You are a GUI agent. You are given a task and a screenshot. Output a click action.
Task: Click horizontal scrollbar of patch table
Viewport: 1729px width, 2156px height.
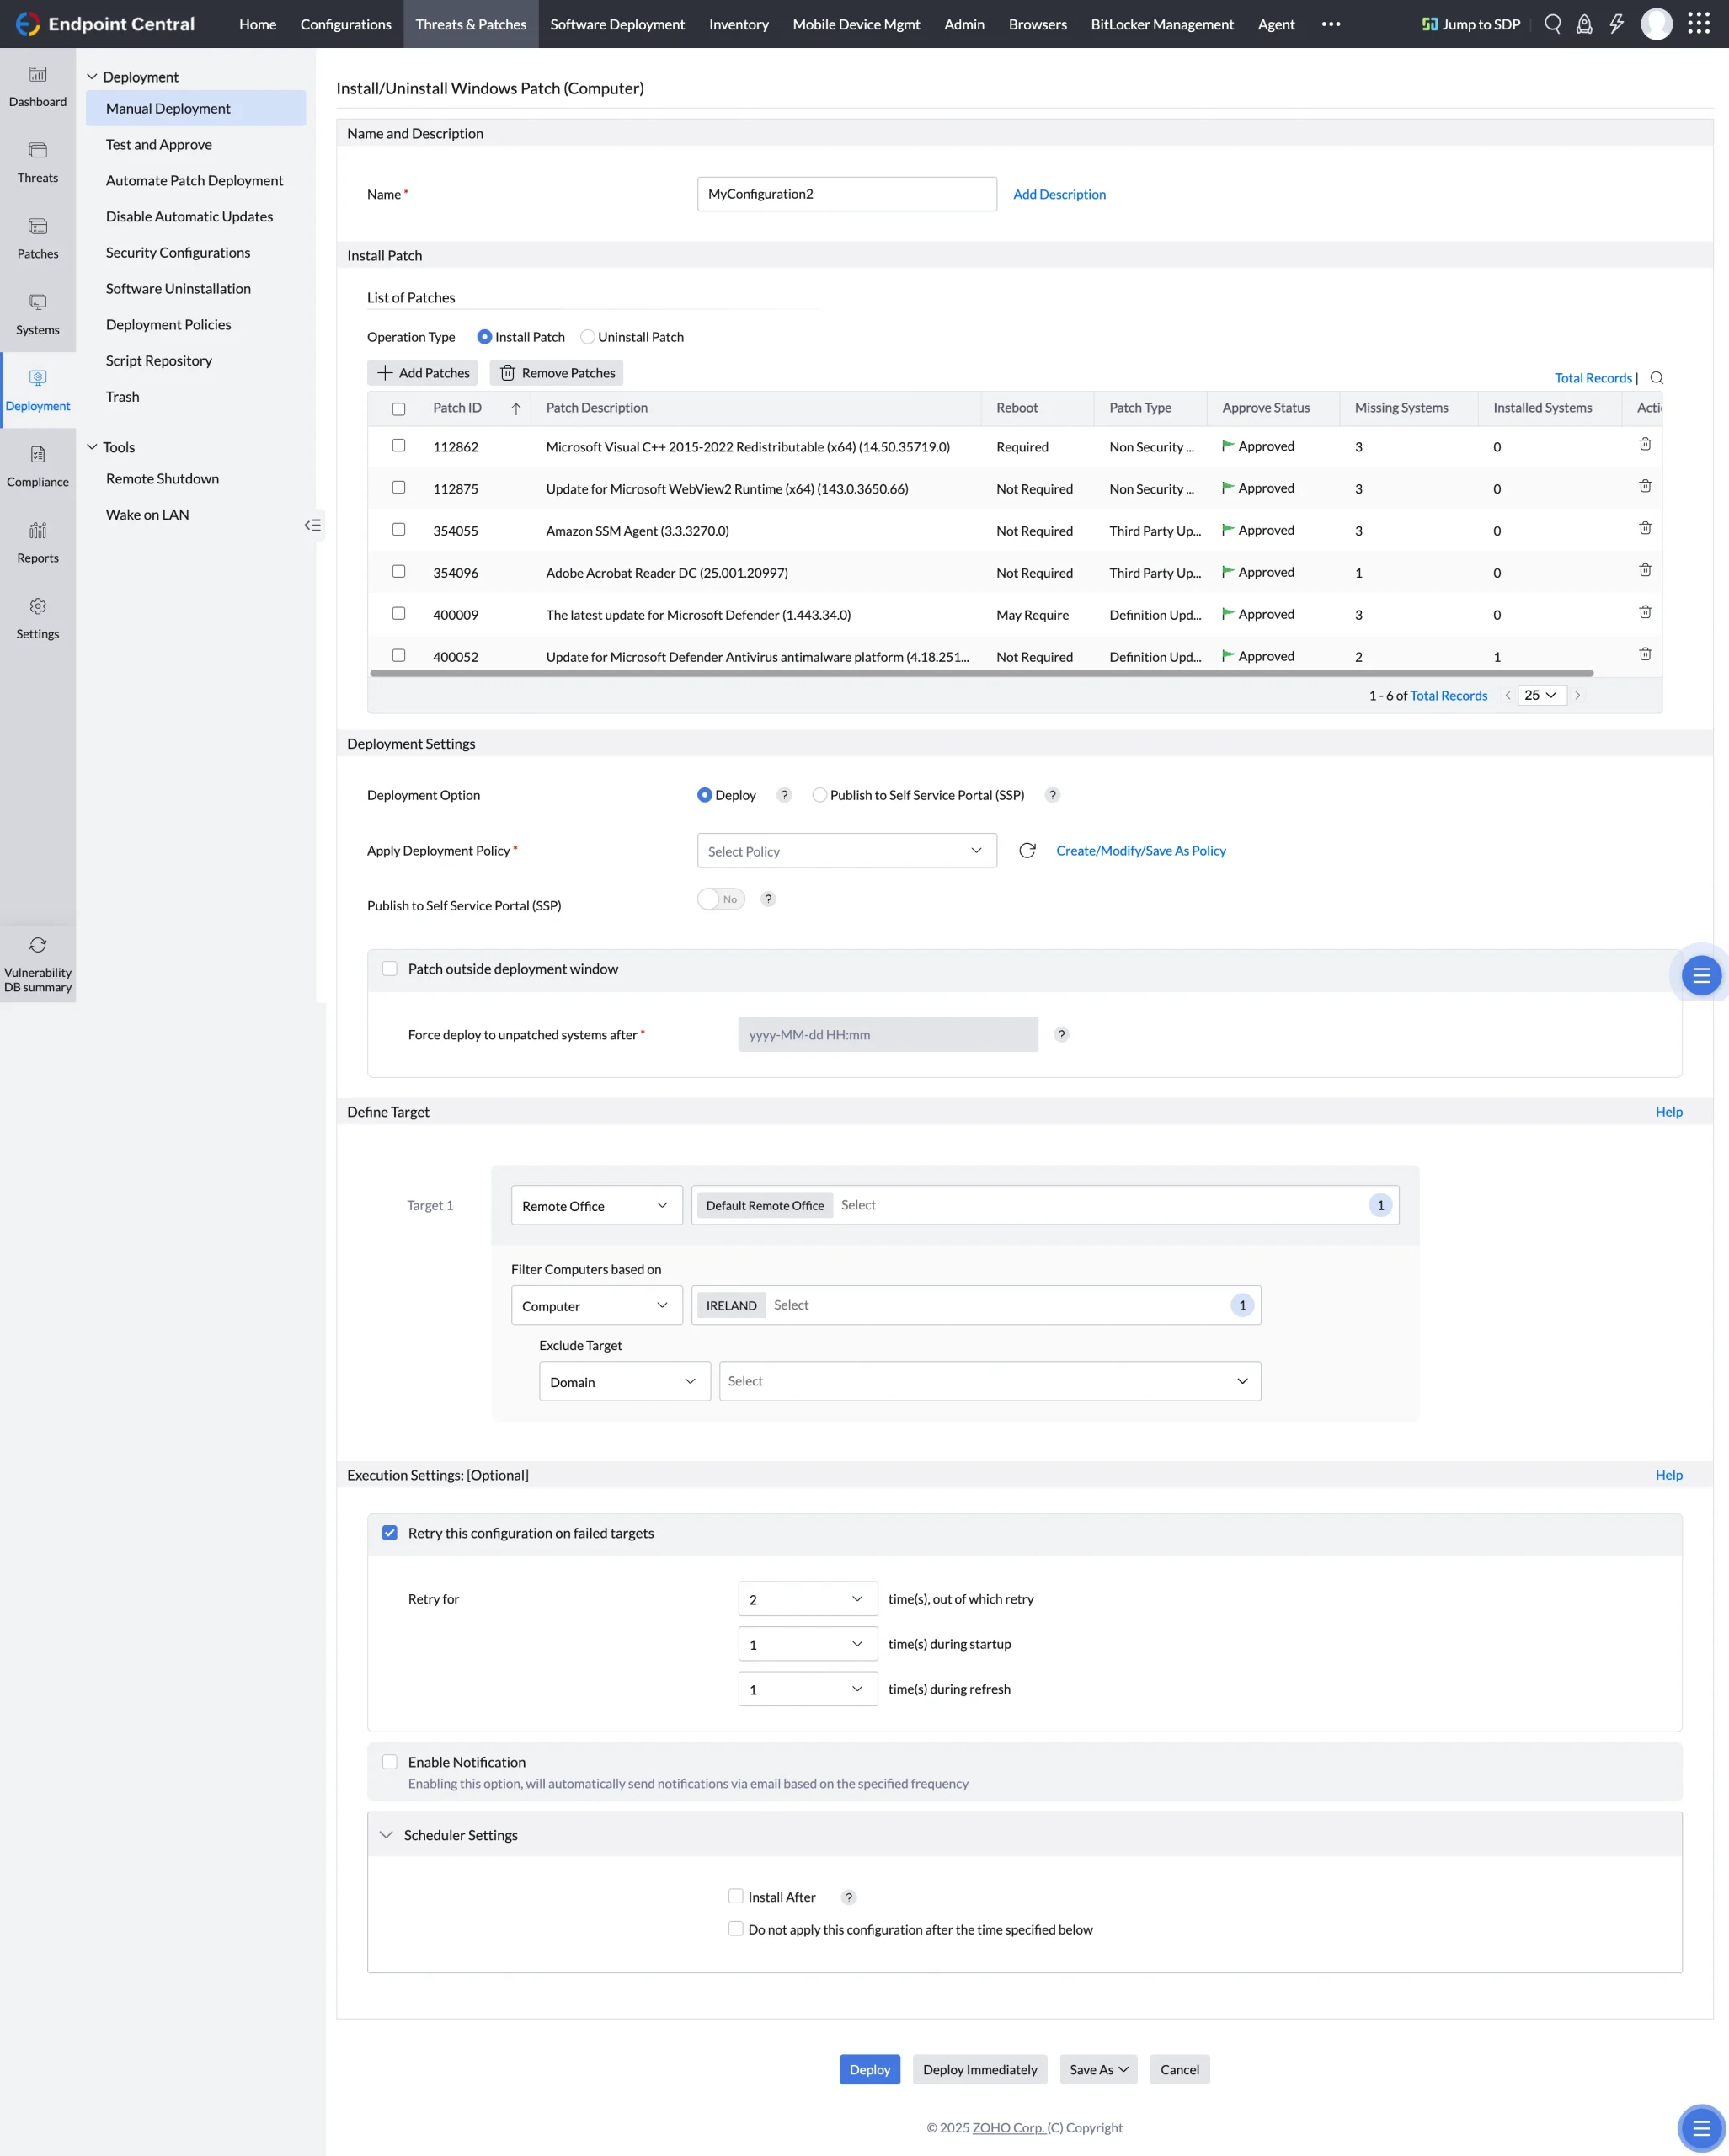pos(981,674)
